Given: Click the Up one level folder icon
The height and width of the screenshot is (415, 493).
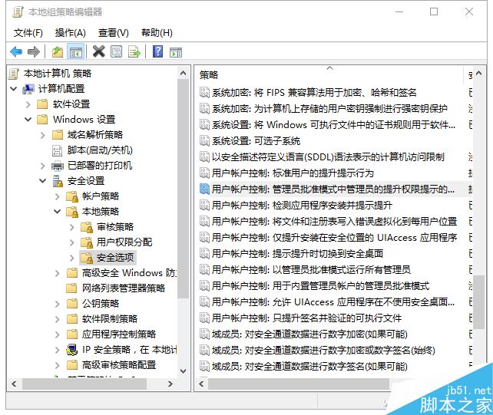Looking at the screenshot, I should (58, 52).
